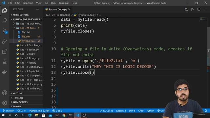Click Lec - 21 File Handling breadcrumb

click(x=58, y=15)
